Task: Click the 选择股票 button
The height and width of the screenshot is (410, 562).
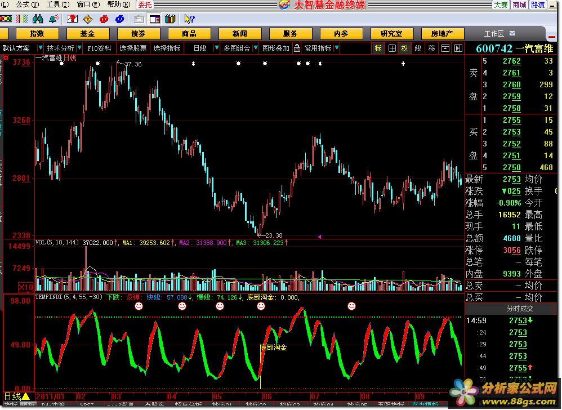Action: pos(133,48)
